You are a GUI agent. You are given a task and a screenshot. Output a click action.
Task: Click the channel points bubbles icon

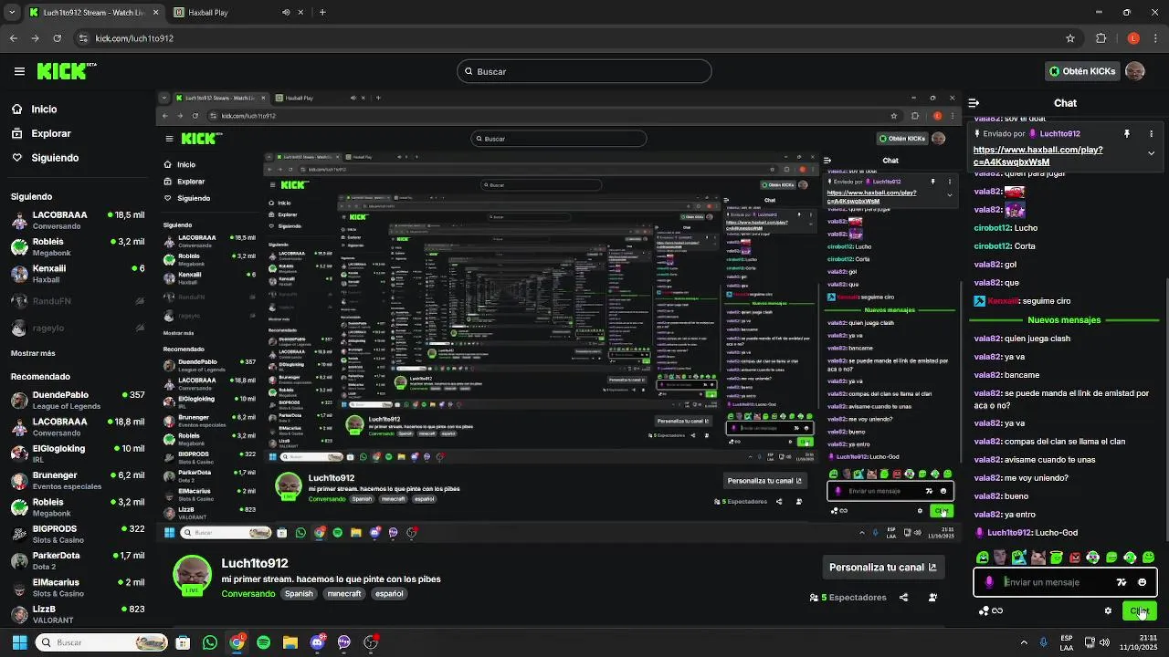(984, 611)
